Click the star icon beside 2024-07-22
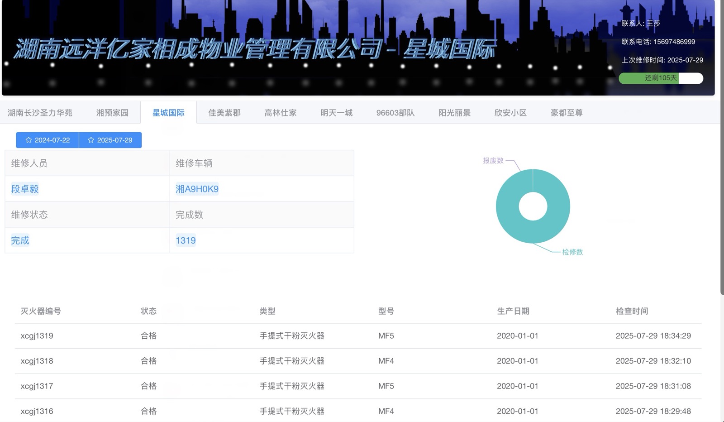 [x=29, y=140]
